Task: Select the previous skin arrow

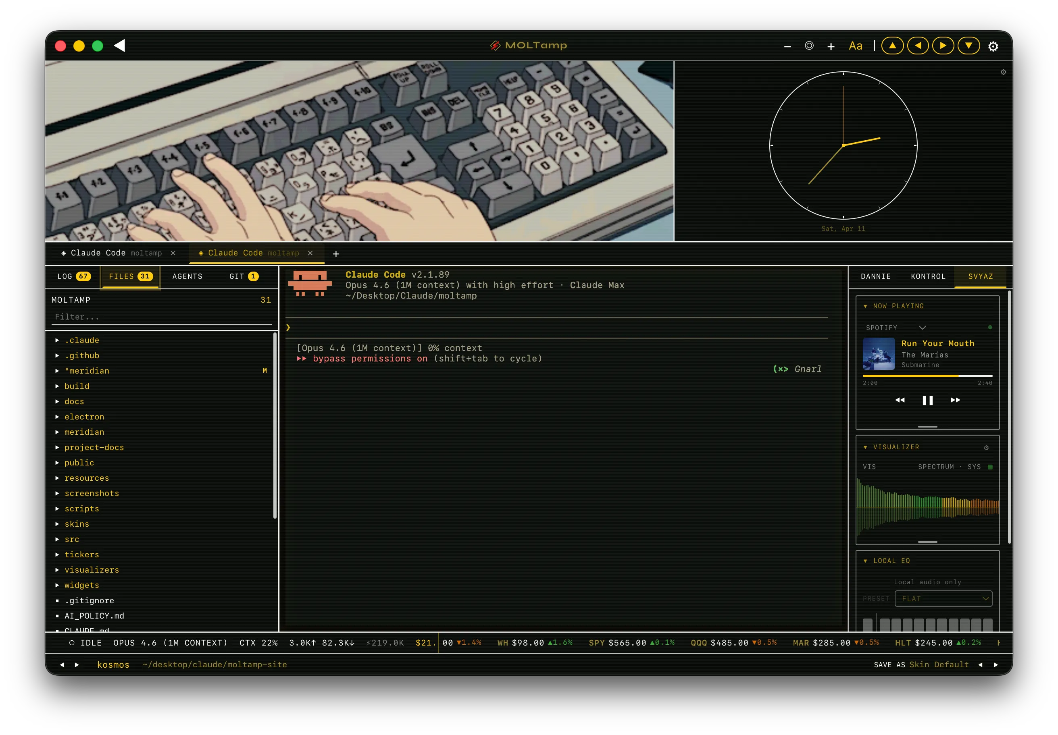Action: 980,664
